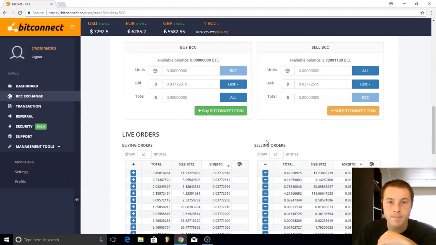Viewport: 436px width, 245px height.
Task: Click the page vertical scrollbar thumb
Action: pos(433,130)
